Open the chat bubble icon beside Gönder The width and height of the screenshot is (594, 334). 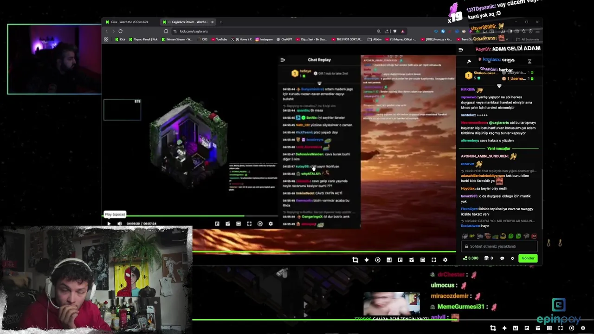502,258
